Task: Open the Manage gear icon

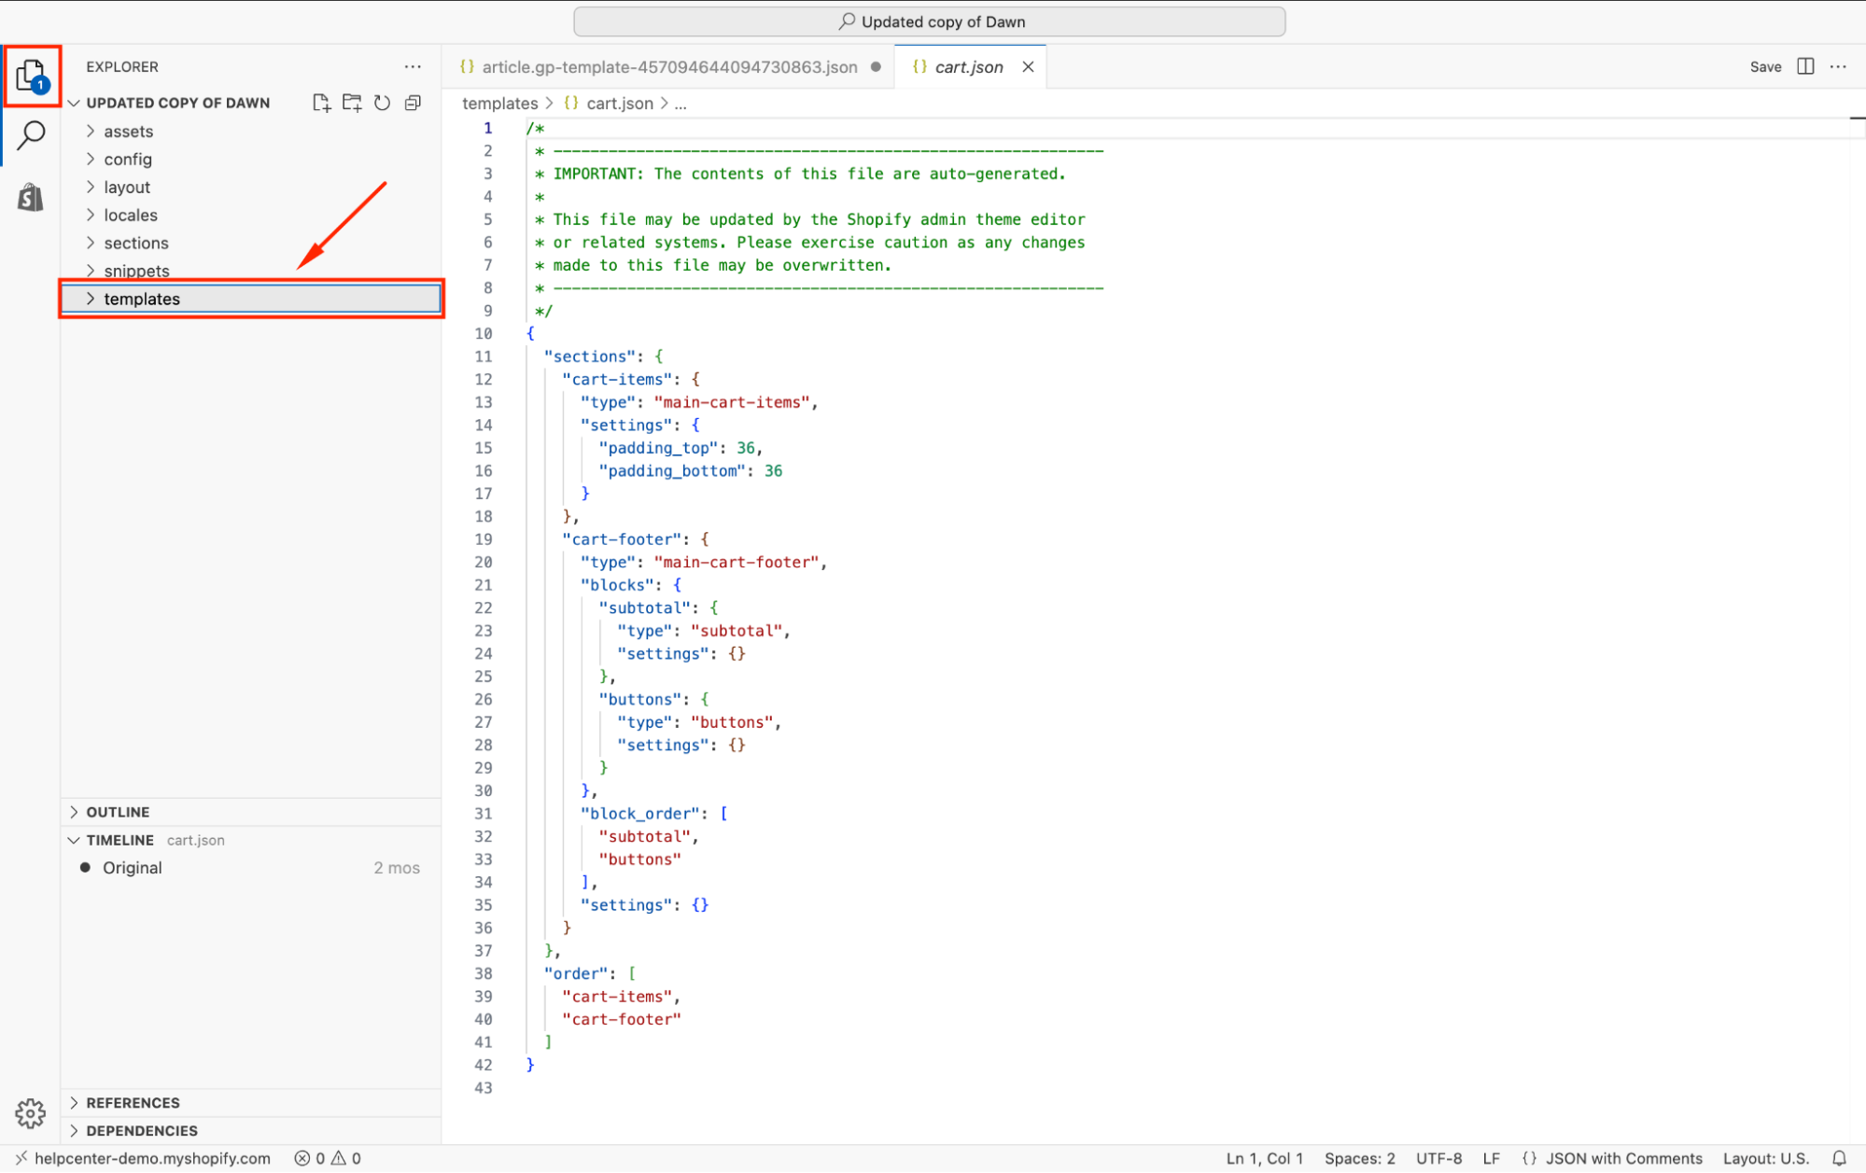Action: [x=30, y=1112]
